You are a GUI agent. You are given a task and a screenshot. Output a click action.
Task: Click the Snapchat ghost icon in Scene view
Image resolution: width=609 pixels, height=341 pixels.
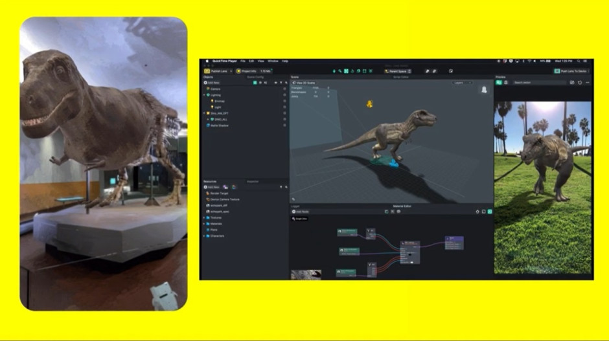pos(484,90)
